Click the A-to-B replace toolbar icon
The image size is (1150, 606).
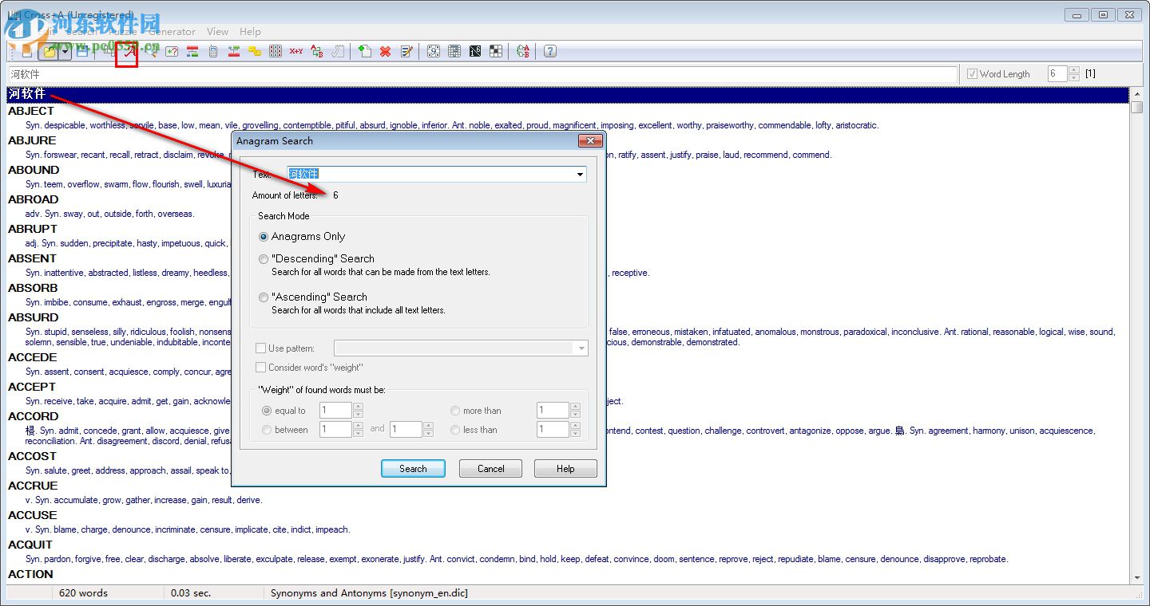click(317, 52)
